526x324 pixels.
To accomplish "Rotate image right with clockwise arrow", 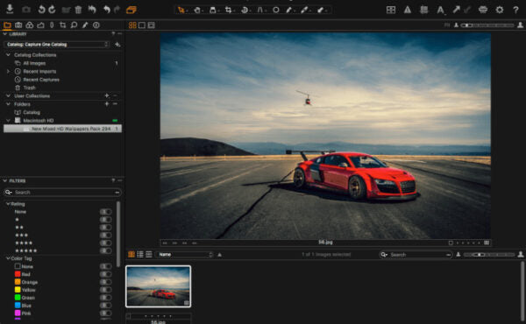I will tap(52, 10).
